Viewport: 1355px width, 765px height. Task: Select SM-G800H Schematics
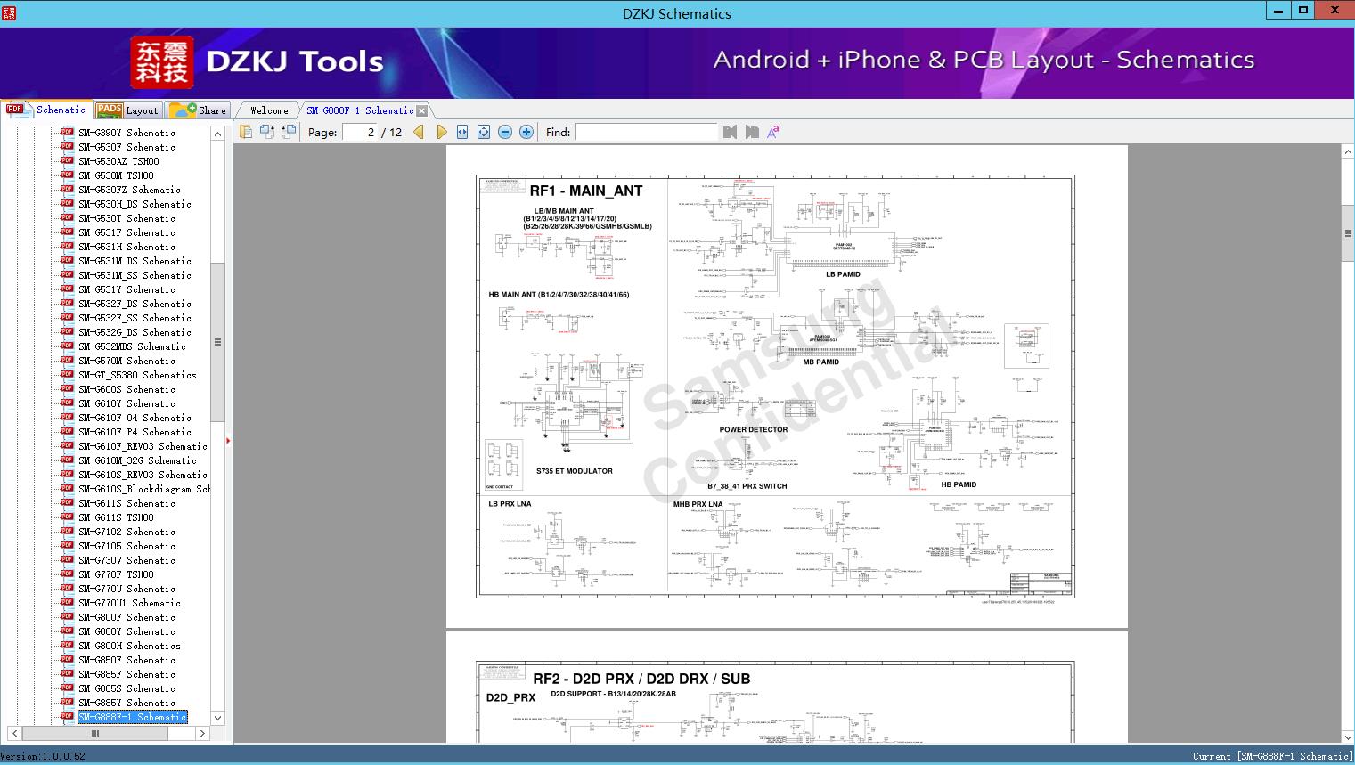point(129,646)
